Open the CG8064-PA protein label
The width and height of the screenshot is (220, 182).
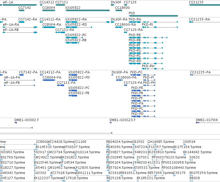pos(52,78)
